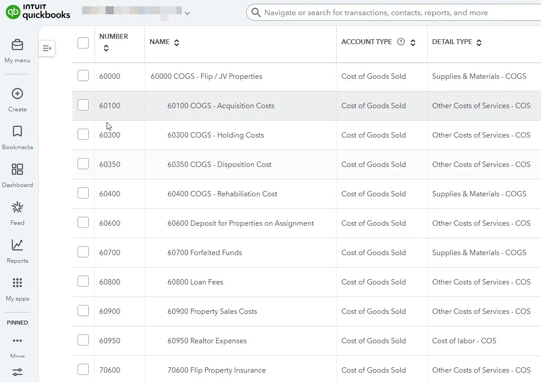The width and height of the screenshot is (541, 382).
Task: Sort the table by Name column
Action: coord(177,43)
